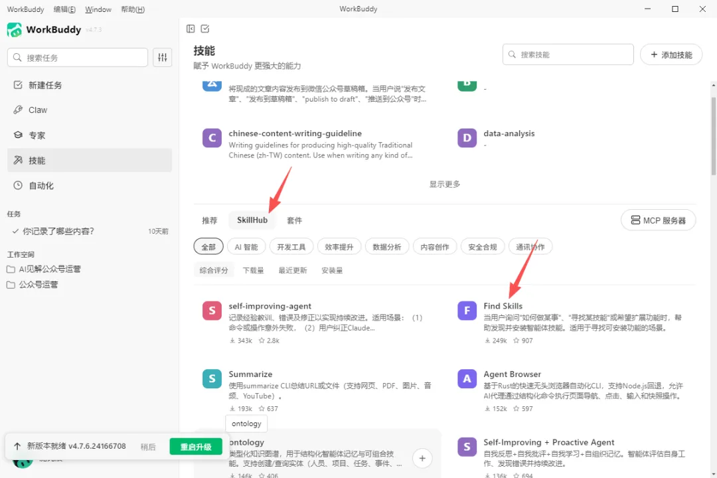This screenshot has height=478, width=717.
Task: Click the 10天前 timestamp text
Action: click(x=158, y=232)
